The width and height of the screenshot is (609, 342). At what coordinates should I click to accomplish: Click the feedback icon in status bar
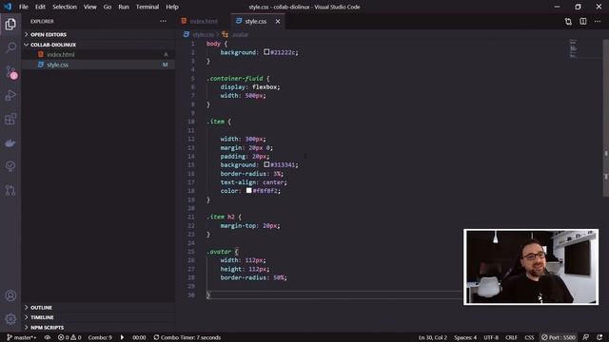click(586, 337)
